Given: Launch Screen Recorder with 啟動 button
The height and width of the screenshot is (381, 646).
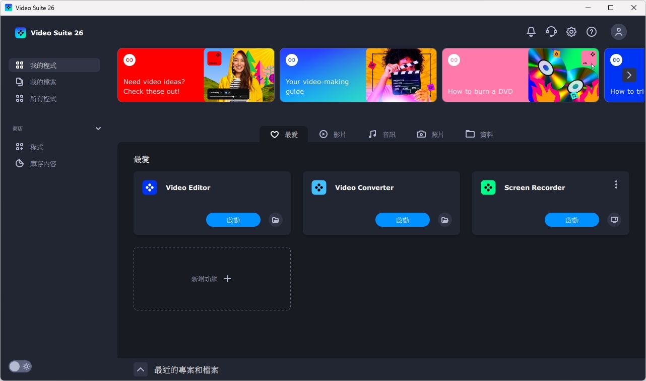Looking at the screenshot, I should (x=572, y=220).
